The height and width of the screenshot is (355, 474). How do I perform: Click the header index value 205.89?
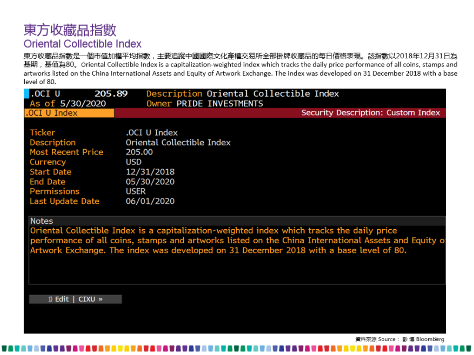click(x=111, y=94)
